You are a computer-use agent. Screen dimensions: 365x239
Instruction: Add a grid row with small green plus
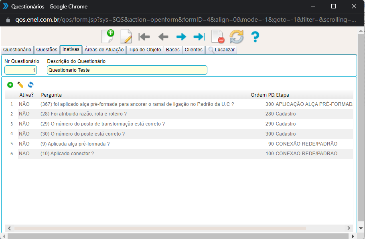pos(10,85)
